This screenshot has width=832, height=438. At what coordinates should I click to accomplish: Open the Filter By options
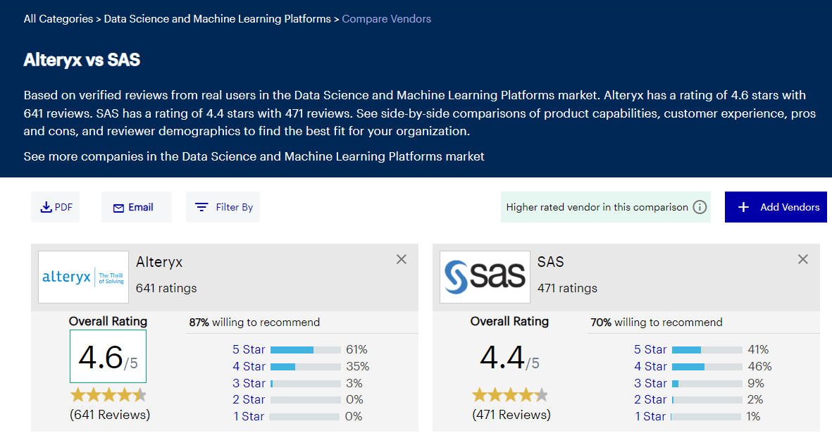point(223,207)
